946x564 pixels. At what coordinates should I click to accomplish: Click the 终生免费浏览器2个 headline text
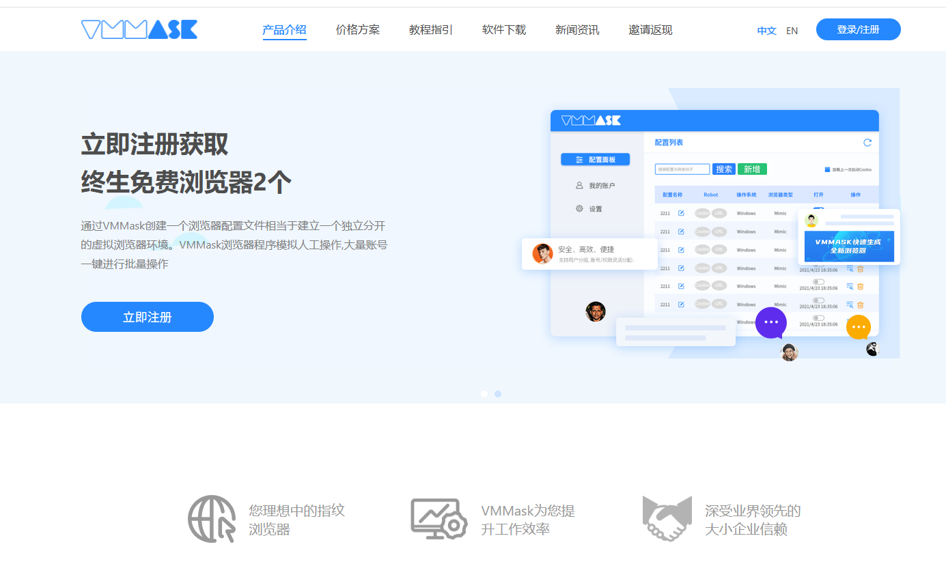click(186, 182)
